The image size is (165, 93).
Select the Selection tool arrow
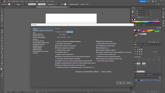tap(2, 10)
